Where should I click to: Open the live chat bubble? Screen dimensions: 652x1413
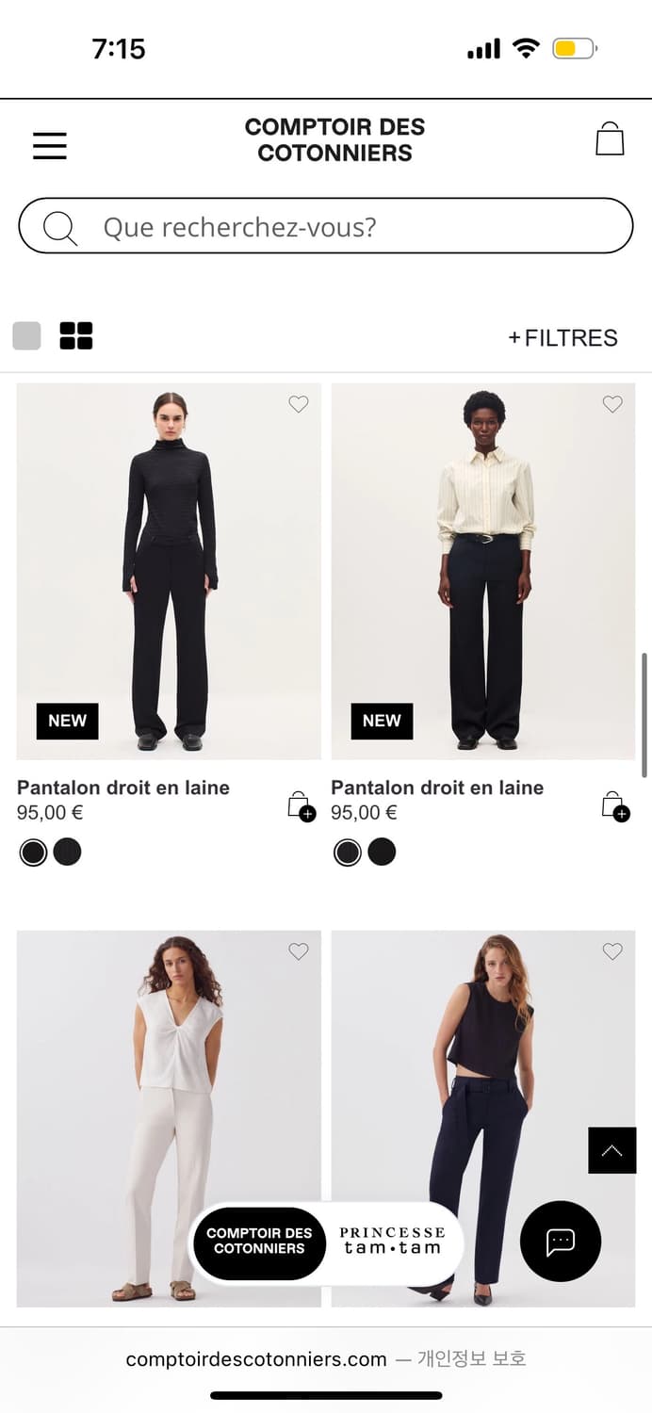(561, 1242)
